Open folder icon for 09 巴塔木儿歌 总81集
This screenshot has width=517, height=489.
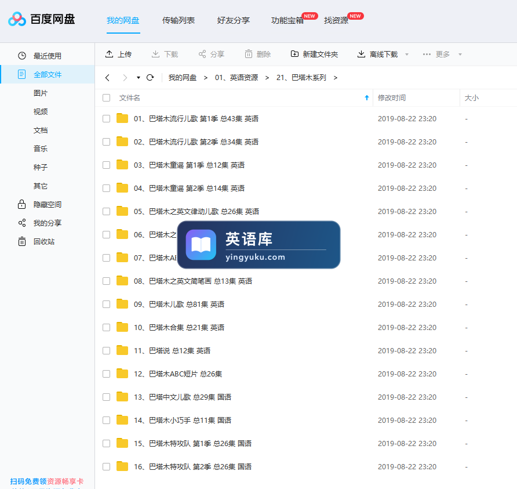[122, 303]
